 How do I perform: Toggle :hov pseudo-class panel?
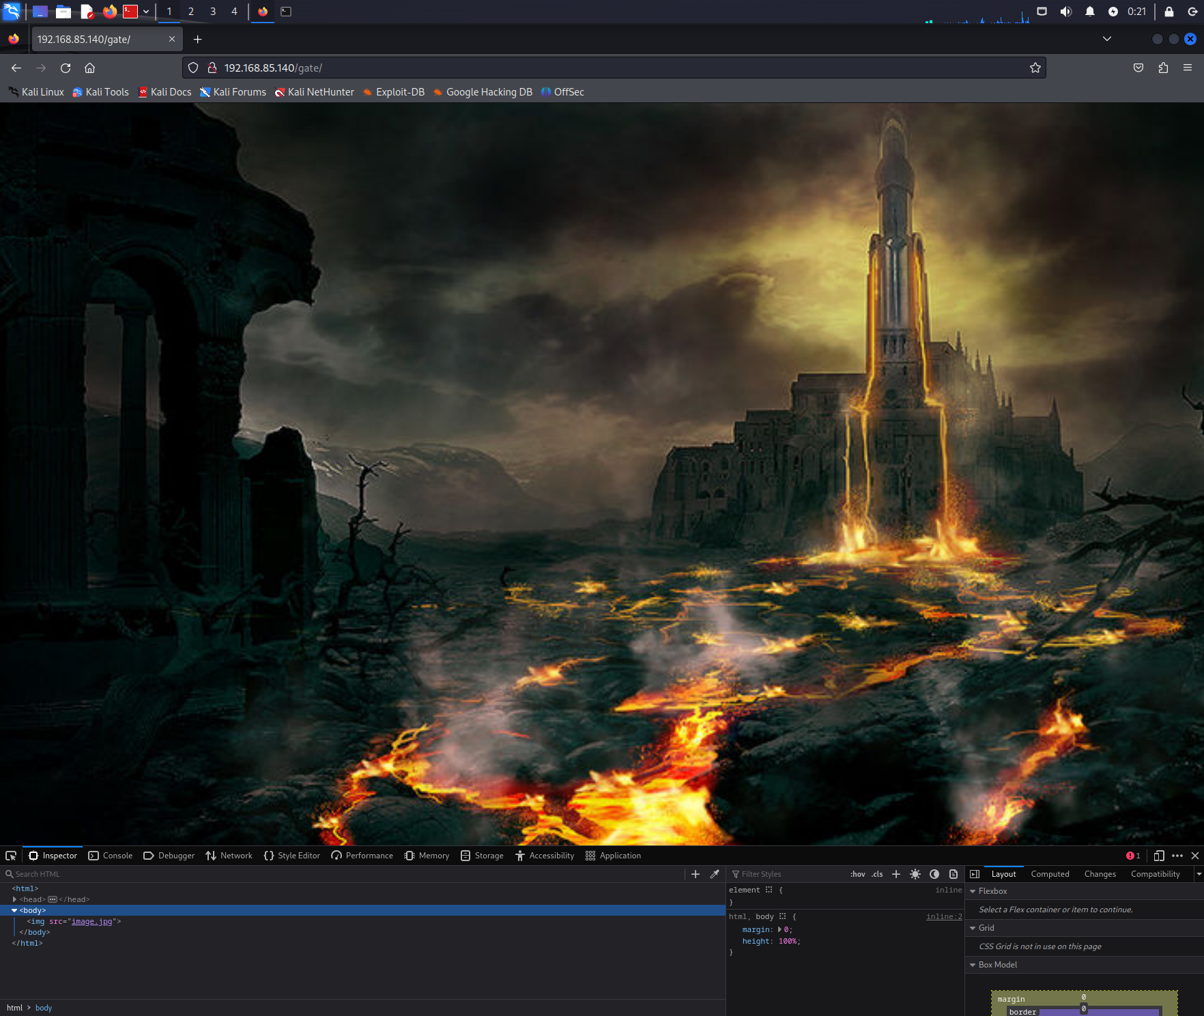tap(857, 874)
